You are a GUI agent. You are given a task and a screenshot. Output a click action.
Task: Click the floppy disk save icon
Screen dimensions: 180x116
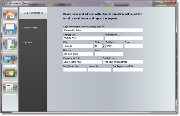point(10,29)
